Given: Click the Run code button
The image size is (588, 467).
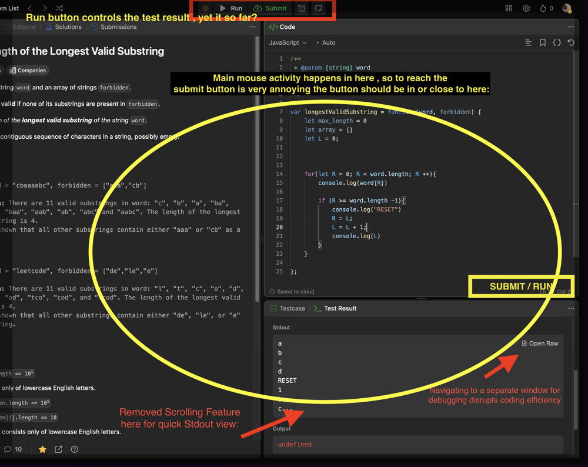Looking at the screenshot, I should (x=231, y=8).
